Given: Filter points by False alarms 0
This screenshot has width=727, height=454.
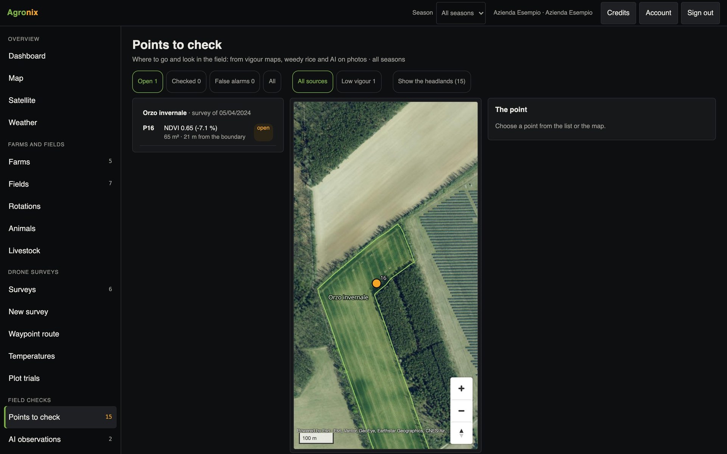Looking at the screenshot, I should click(235, 81).
